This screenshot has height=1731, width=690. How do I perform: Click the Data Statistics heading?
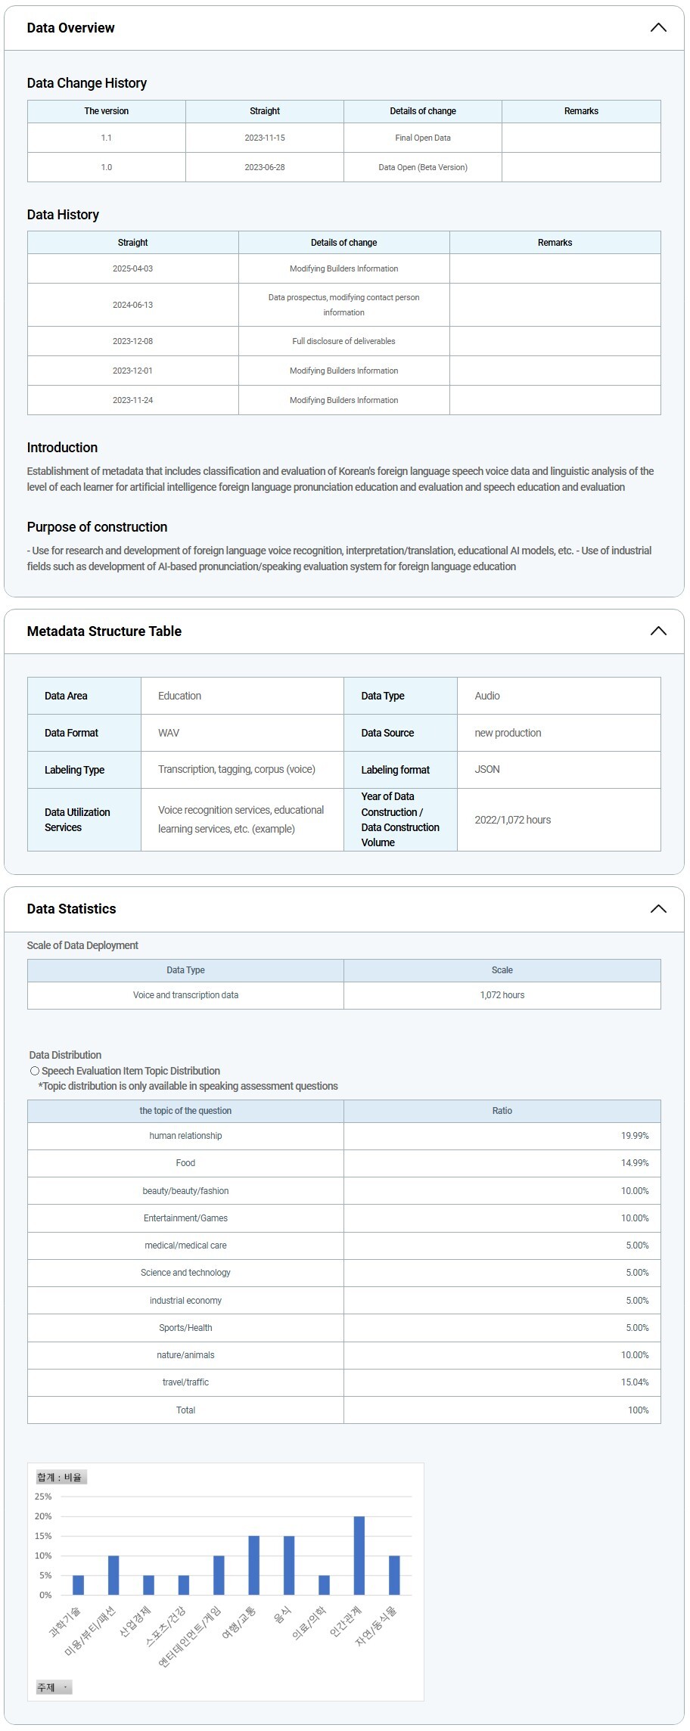72,909
